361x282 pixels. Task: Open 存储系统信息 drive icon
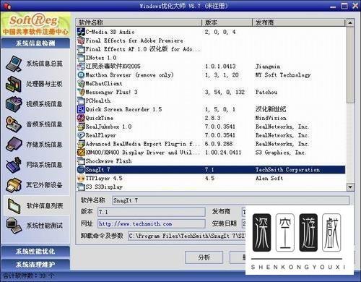pyautogui.click(x=14, y=145)
